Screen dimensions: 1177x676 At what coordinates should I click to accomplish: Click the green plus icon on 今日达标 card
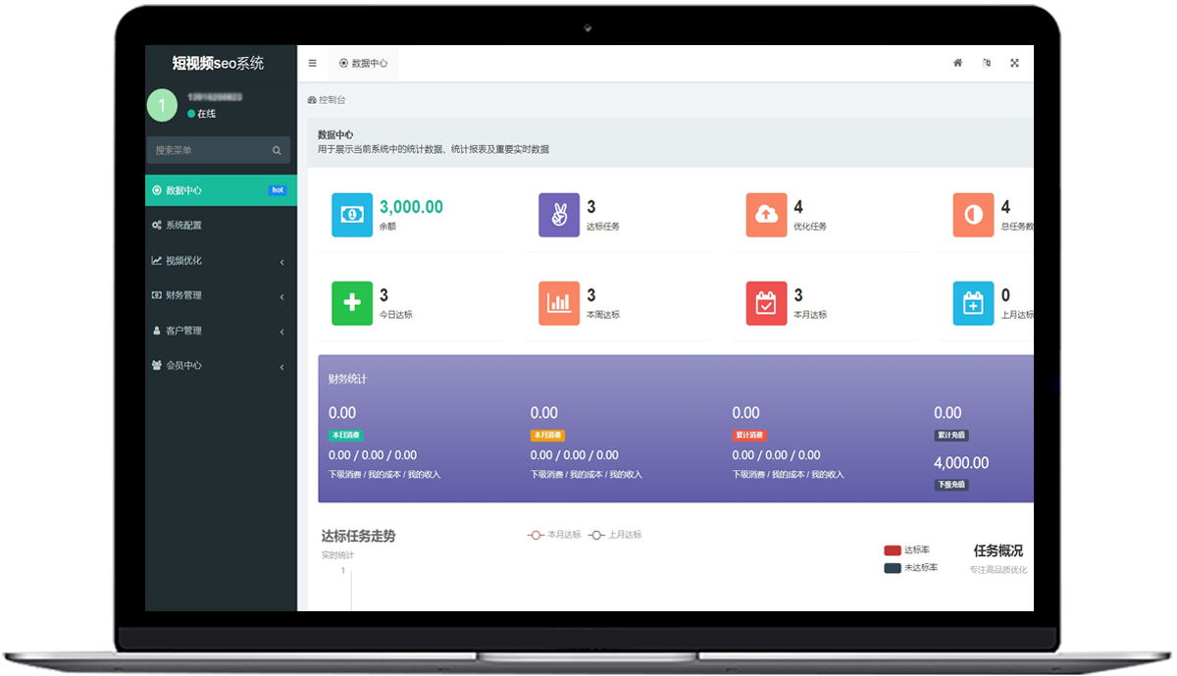point(351,301)
